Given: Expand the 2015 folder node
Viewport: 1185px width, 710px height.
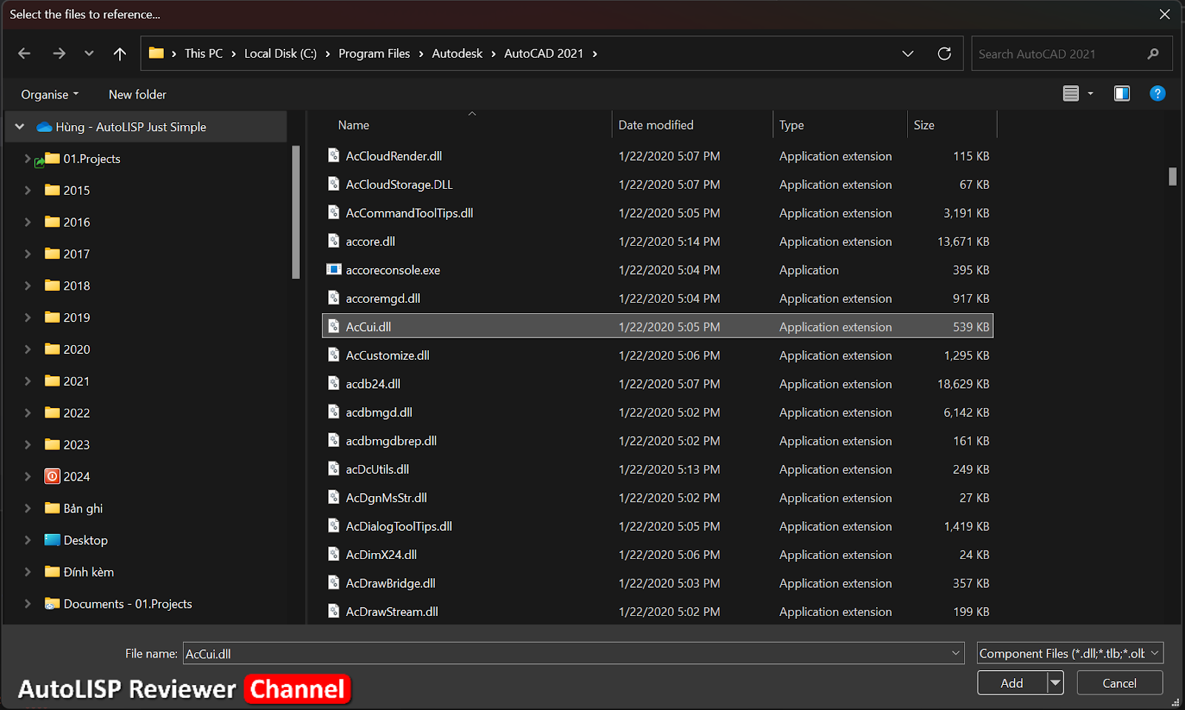Looking at the screenshot, I should pos(27,190).
